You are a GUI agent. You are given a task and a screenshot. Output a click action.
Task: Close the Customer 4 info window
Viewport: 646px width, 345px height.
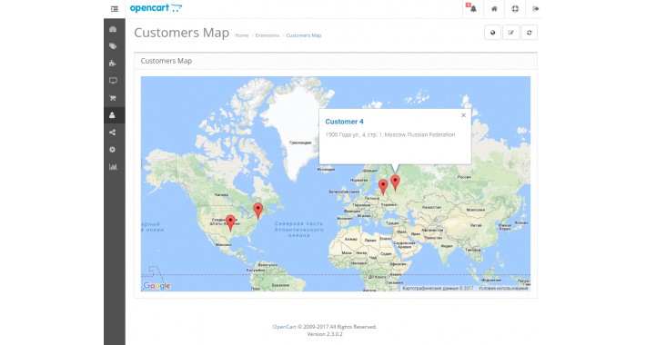(x=463, y=115)
